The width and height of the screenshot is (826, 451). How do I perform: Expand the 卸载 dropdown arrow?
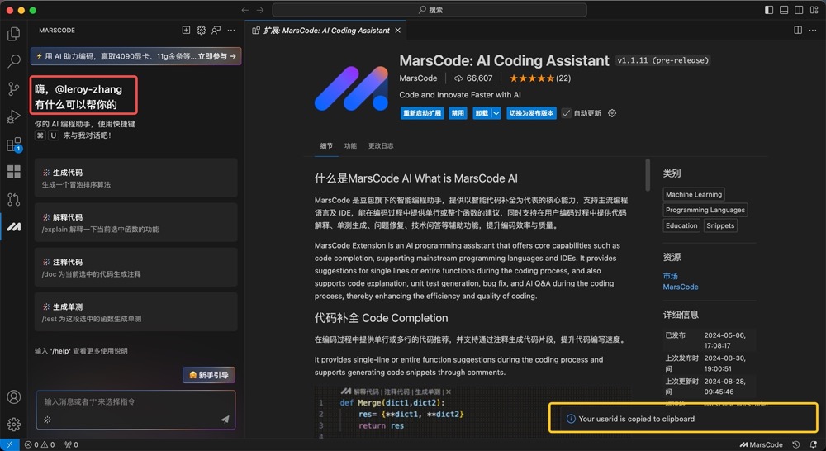coord(496,113)
